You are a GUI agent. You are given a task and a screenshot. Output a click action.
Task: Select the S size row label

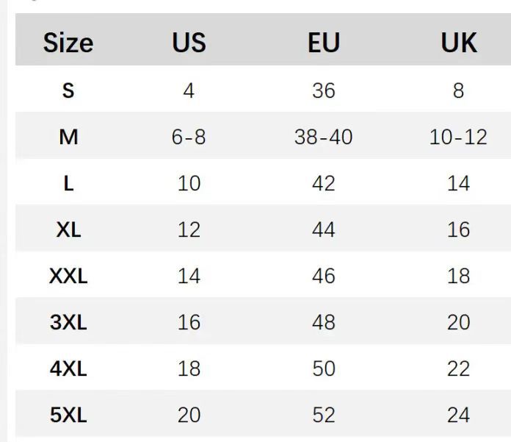point(68,90)
